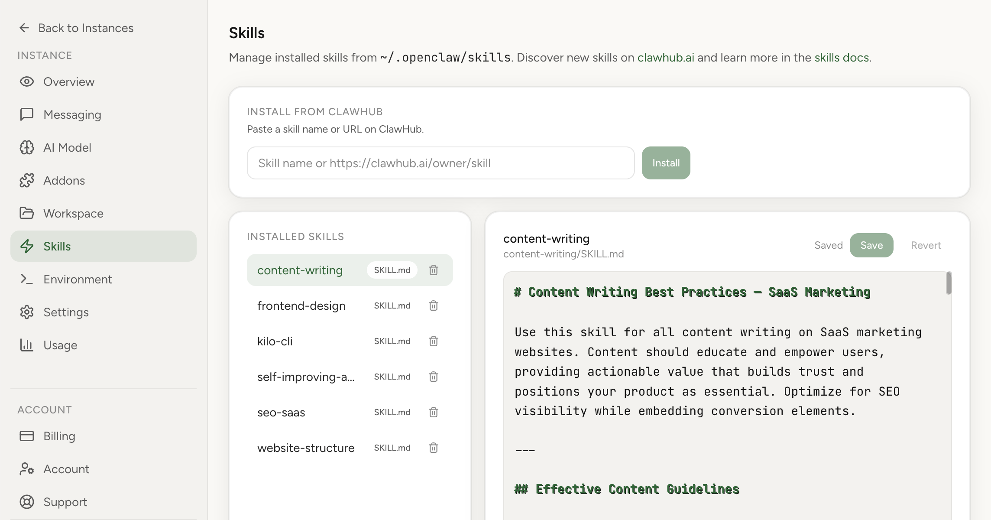Click the Environment terminal icon
991x520 pixels.
26,279
